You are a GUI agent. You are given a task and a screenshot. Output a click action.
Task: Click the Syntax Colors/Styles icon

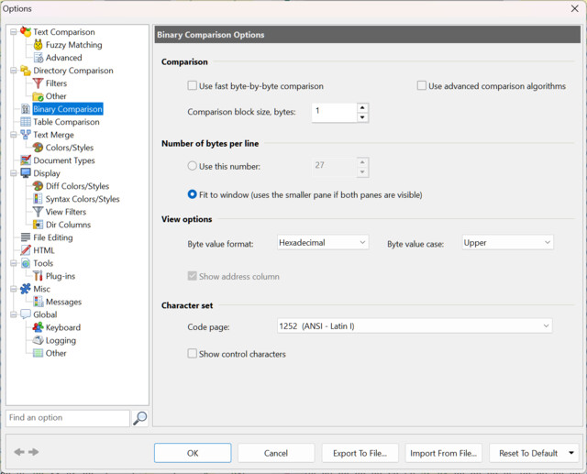click(x=38, y=199)
